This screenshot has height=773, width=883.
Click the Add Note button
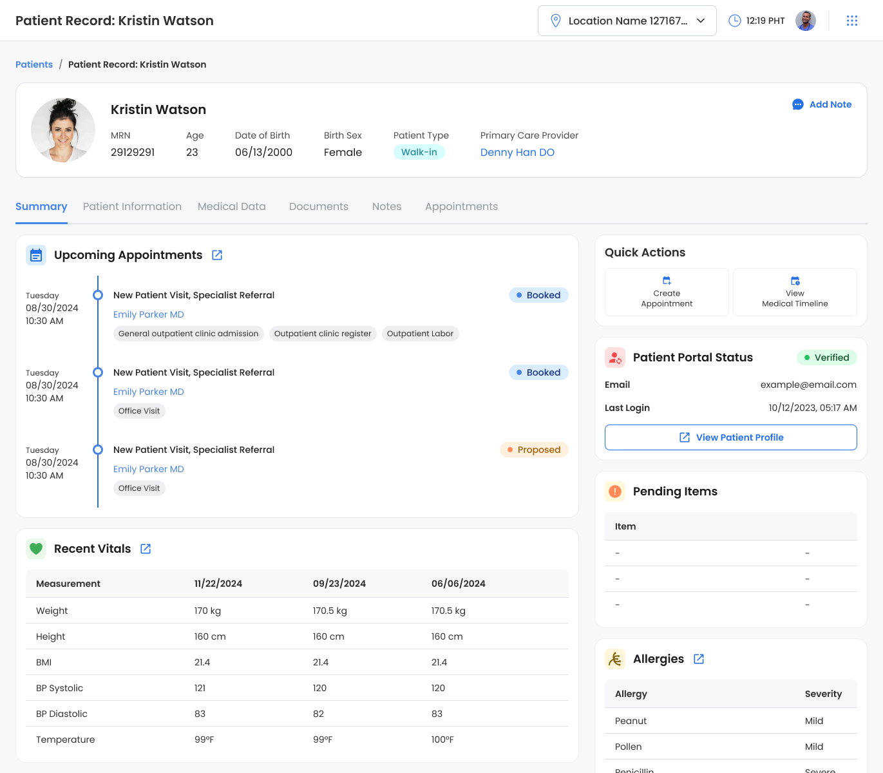coord(822,104)
